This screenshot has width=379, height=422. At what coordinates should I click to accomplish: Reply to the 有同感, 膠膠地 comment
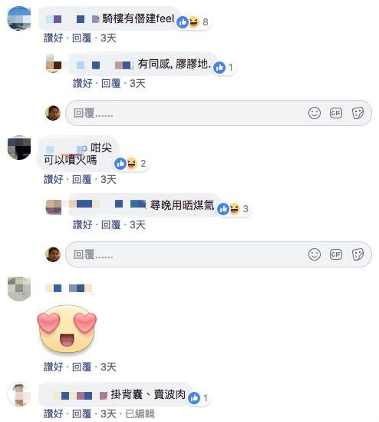[110, 84]
